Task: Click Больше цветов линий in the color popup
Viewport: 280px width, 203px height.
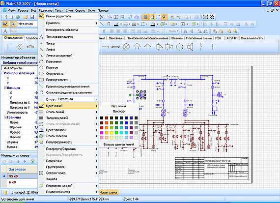Action: [x=118, y=145]
